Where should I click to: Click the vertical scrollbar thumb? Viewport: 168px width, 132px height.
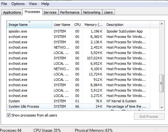pos(162,83)
